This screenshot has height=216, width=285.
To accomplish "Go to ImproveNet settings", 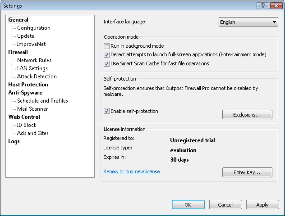I will coord(31,44).
